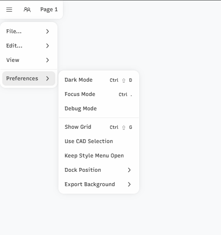Screen dimensions: 221x235
Task: Open the hamburger main menu icon
Action: 9,10
